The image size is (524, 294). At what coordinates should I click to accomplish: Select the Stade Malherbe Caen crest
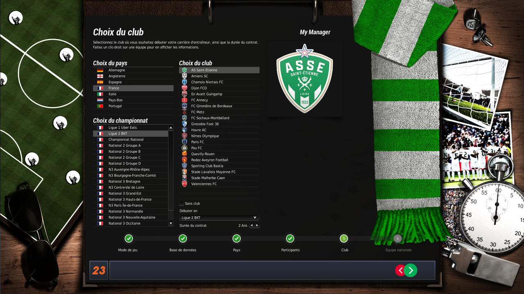pyautogui.click(x=184, y=178)
